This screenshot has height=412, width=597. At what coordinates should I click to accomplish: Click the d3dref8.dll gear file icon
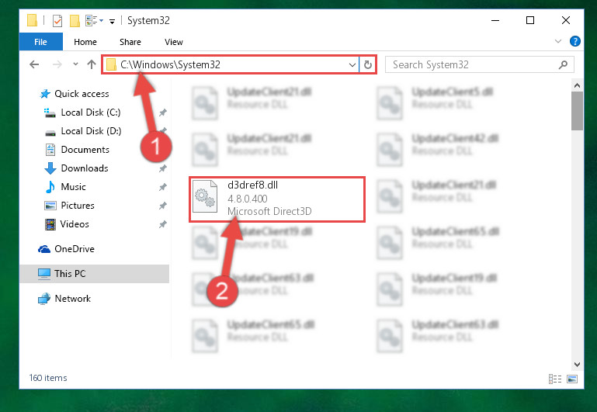[x=205, y=196]
